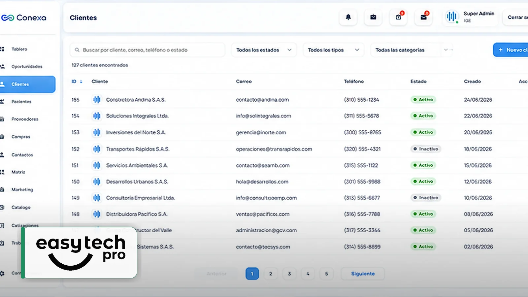Click Constructora Andina S.A.S. avatar icon
The height and width of the screenshot is (297, 528).
97,99
